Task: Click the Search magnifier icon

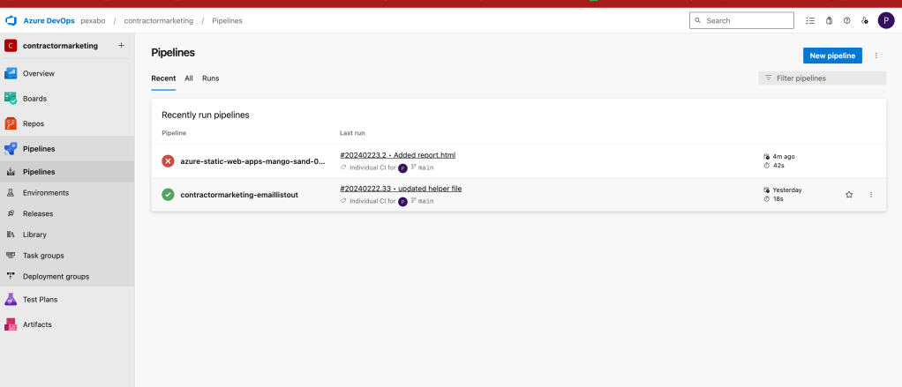Action: pyautogui.click(x=698, y=20)
